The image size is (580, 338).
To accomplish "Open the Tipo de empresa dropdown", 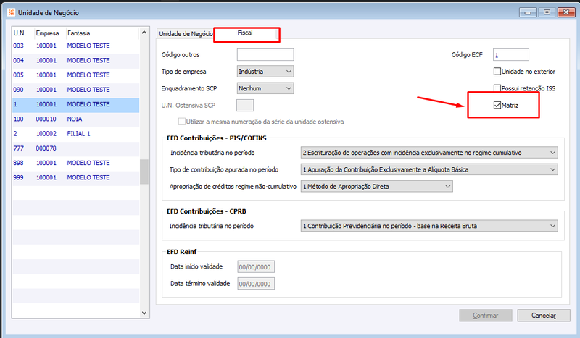I will click(265, 72).
